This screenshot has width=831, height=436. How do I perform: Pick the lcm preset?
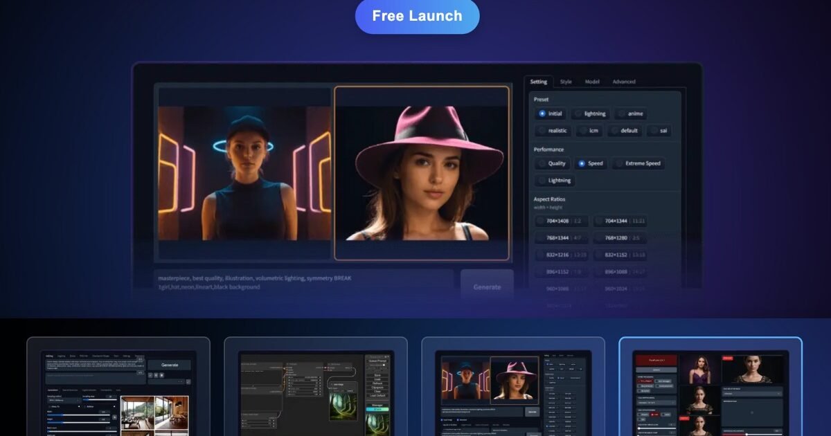coord(588,130)
